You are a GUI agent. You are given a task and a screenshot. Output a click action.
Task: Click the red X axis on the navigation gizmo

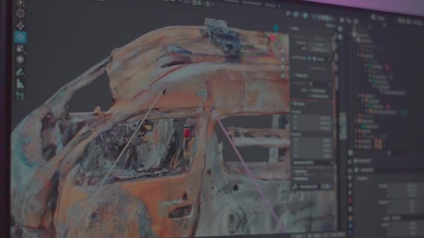[273, 38]
